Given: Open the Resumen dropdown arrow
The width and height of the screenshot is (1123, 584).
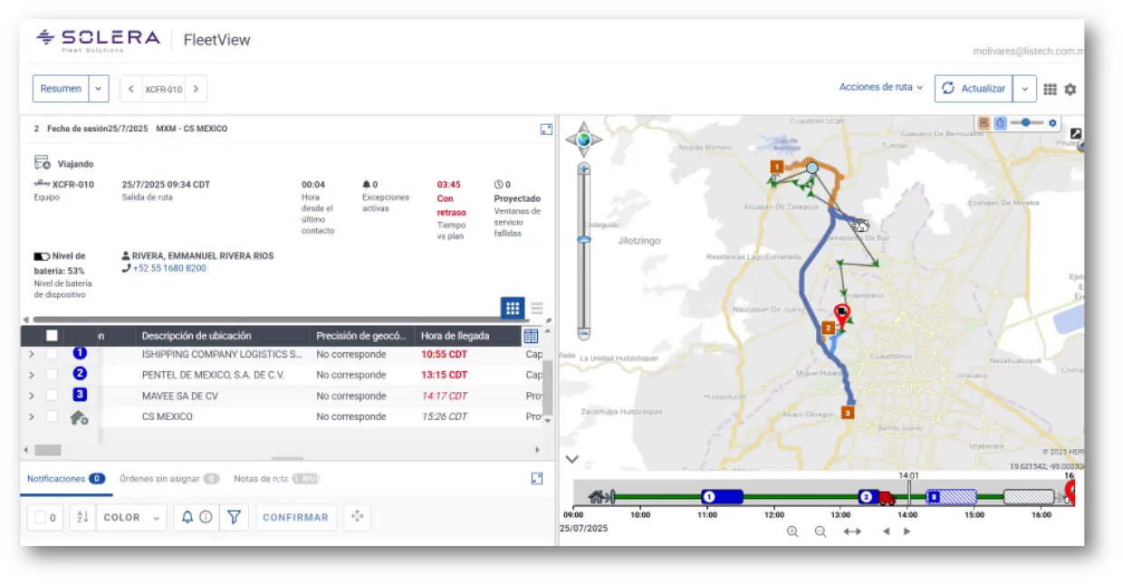Looking at the screenshot, I should tap(99, 89).
